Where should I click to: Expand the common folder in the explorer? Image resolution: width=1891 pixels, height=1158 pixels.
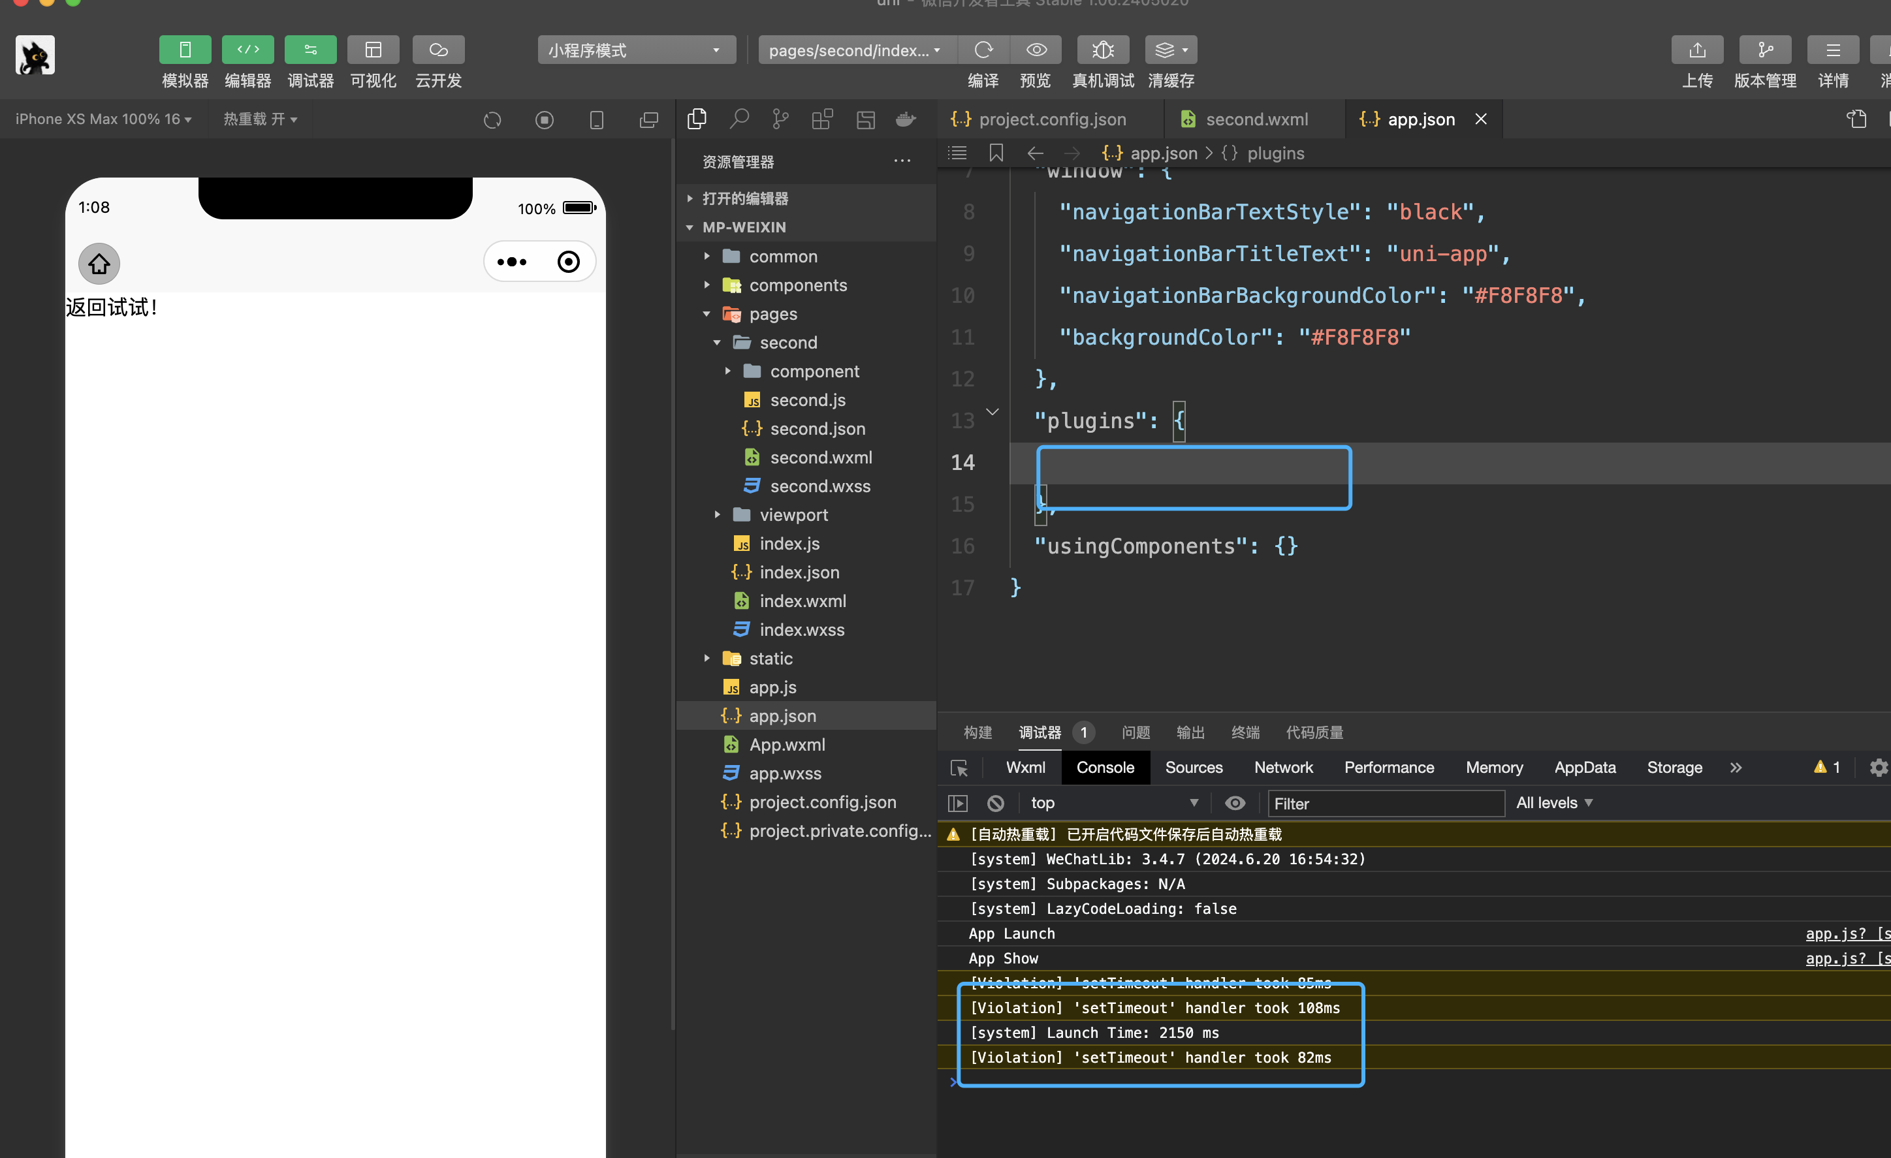pyautogui.click(x=783, y=257)
